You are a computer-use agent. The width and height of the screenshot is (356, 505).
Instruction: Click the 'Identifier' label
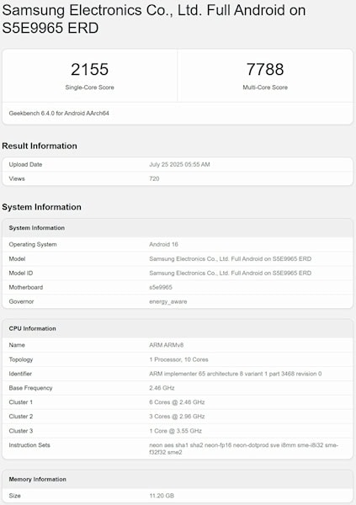pos(20,374)
